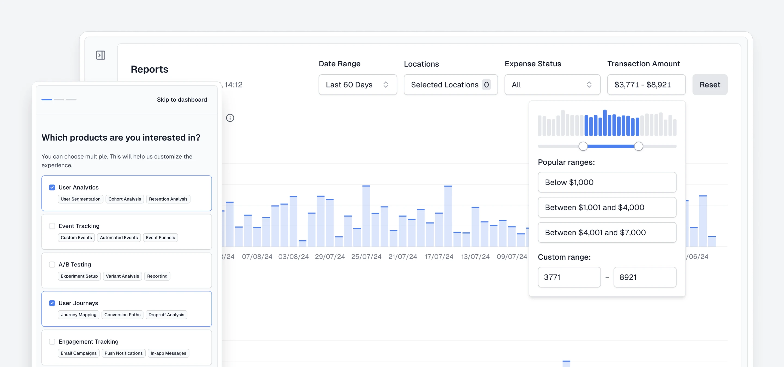Uncheck the User Analytics product option
Screen dimensions: 784x367
pos(52,187)
